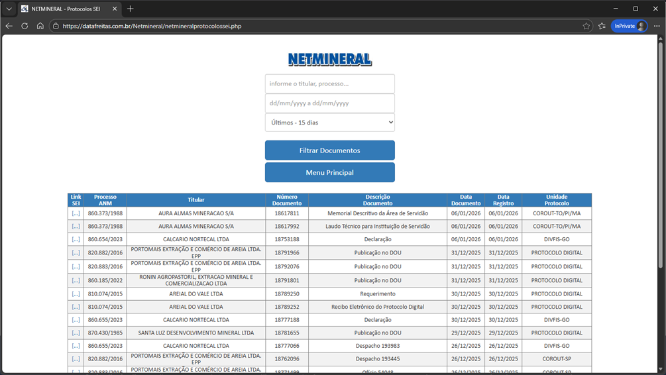Screen dimensions: 666x375
Task: Select the Requerimento description cell
Action: click(x=378, y=294)
